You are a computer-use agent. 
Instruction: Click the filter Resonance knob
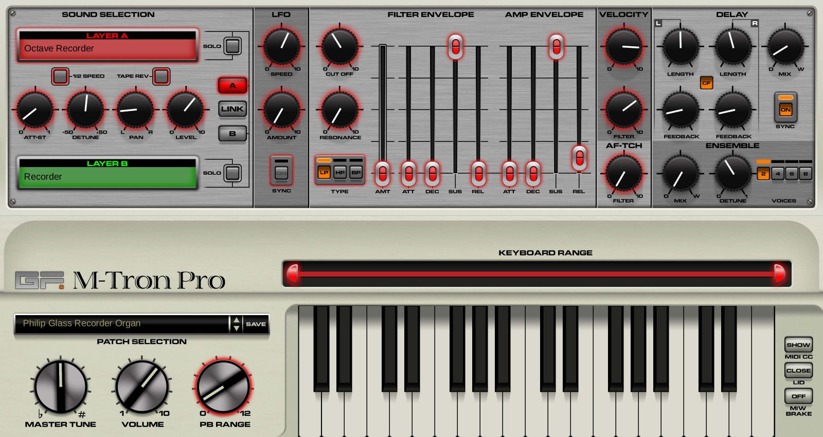point(339,110)
